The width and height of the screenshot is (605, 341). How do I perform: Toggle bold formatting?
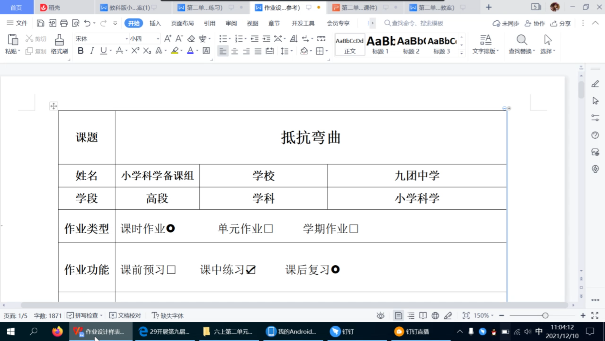(80, 51)
